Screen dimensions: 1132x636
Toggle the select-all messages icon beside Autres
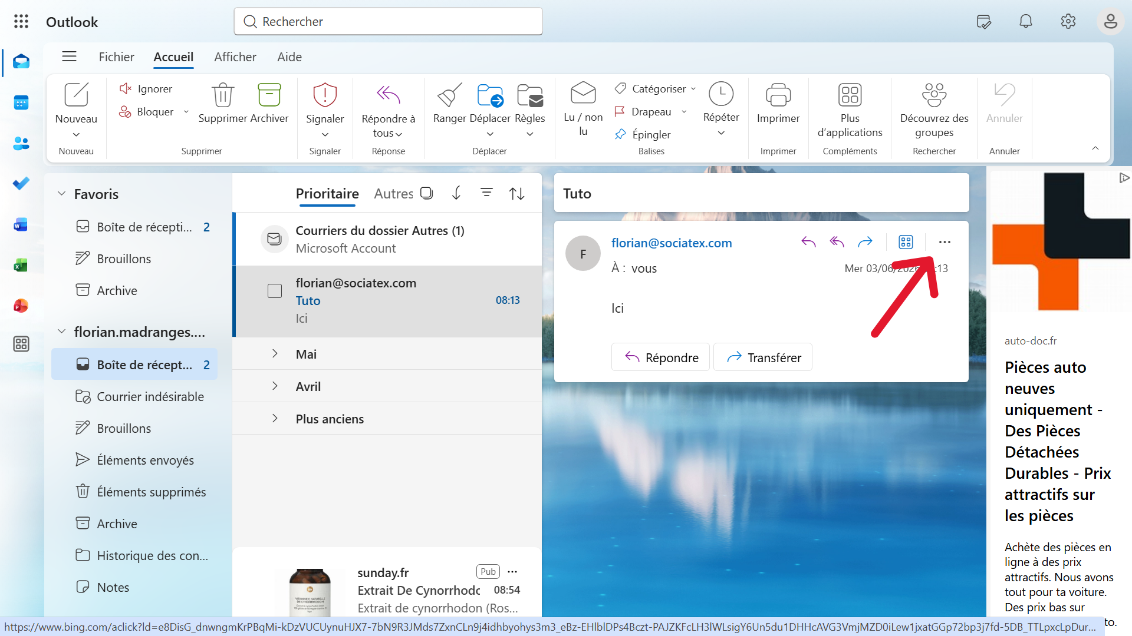click(426, 193)
